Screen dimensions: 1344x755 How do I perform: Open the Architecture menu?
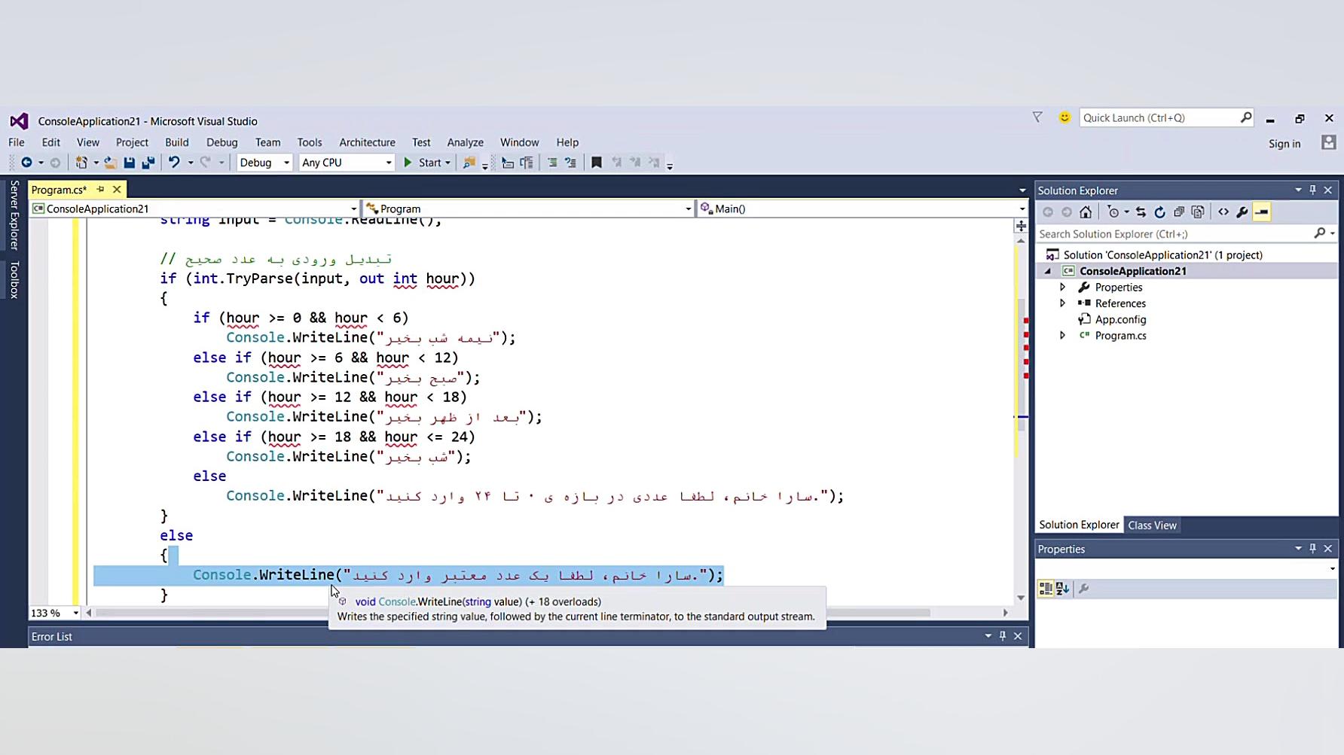coord(367,142)
